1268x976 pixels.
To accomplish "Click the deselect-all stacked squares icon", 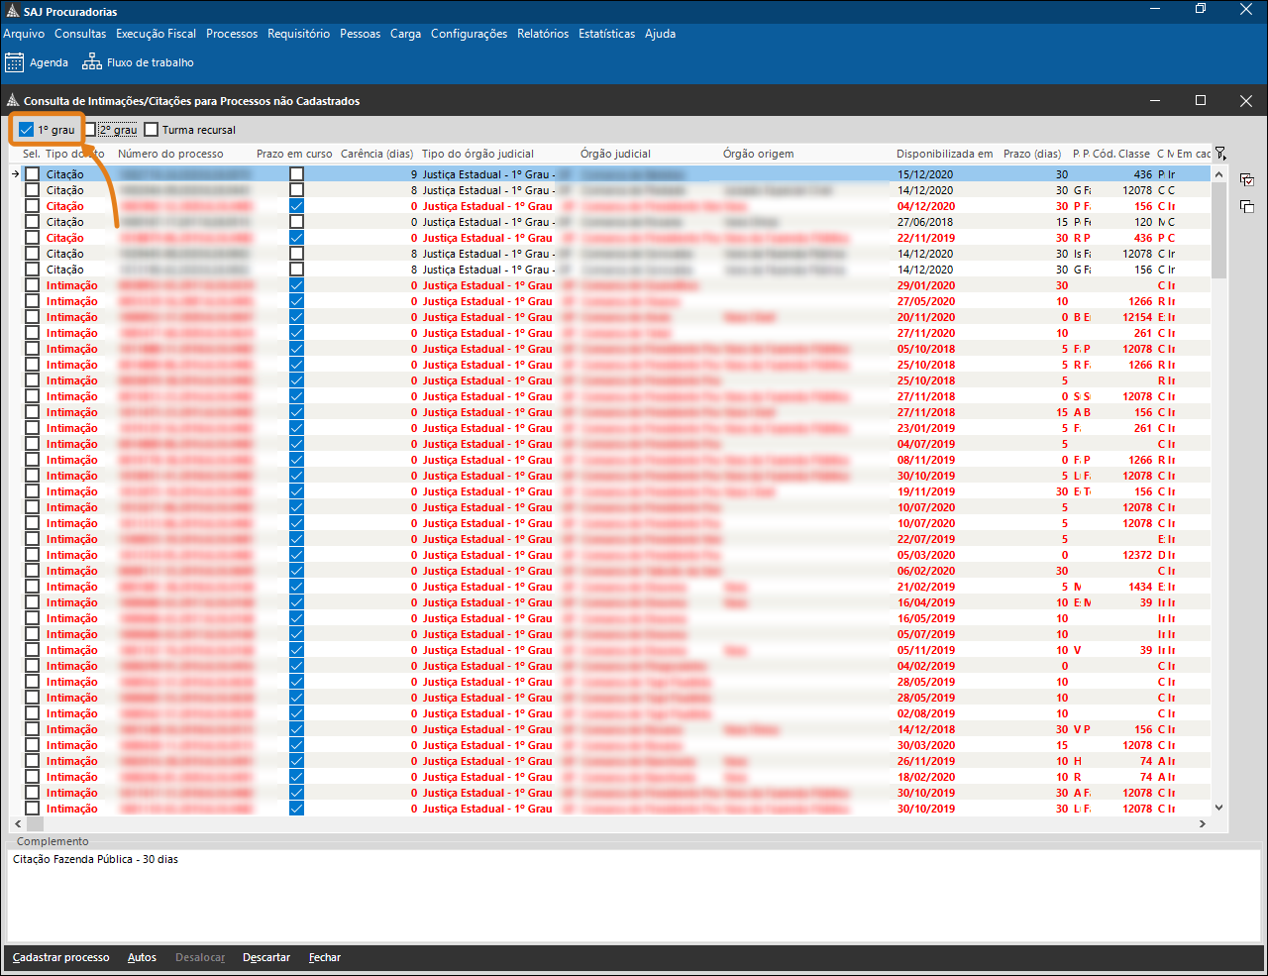I will point(1247,206).
